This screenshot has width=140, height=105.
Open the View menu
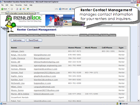12,5
